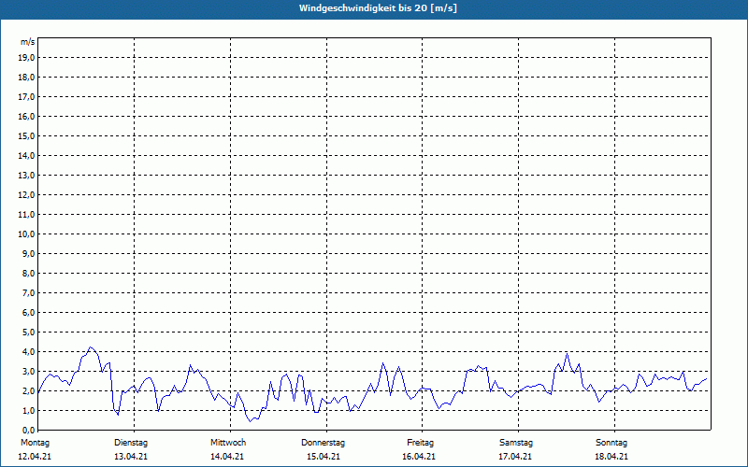Click the '2,0' axis label

[28, 390]
